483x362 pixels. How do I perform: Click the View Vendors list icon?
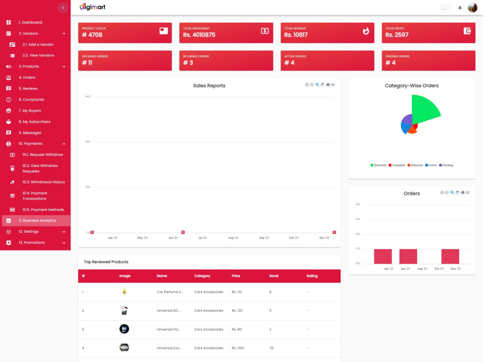coord(13,56)
